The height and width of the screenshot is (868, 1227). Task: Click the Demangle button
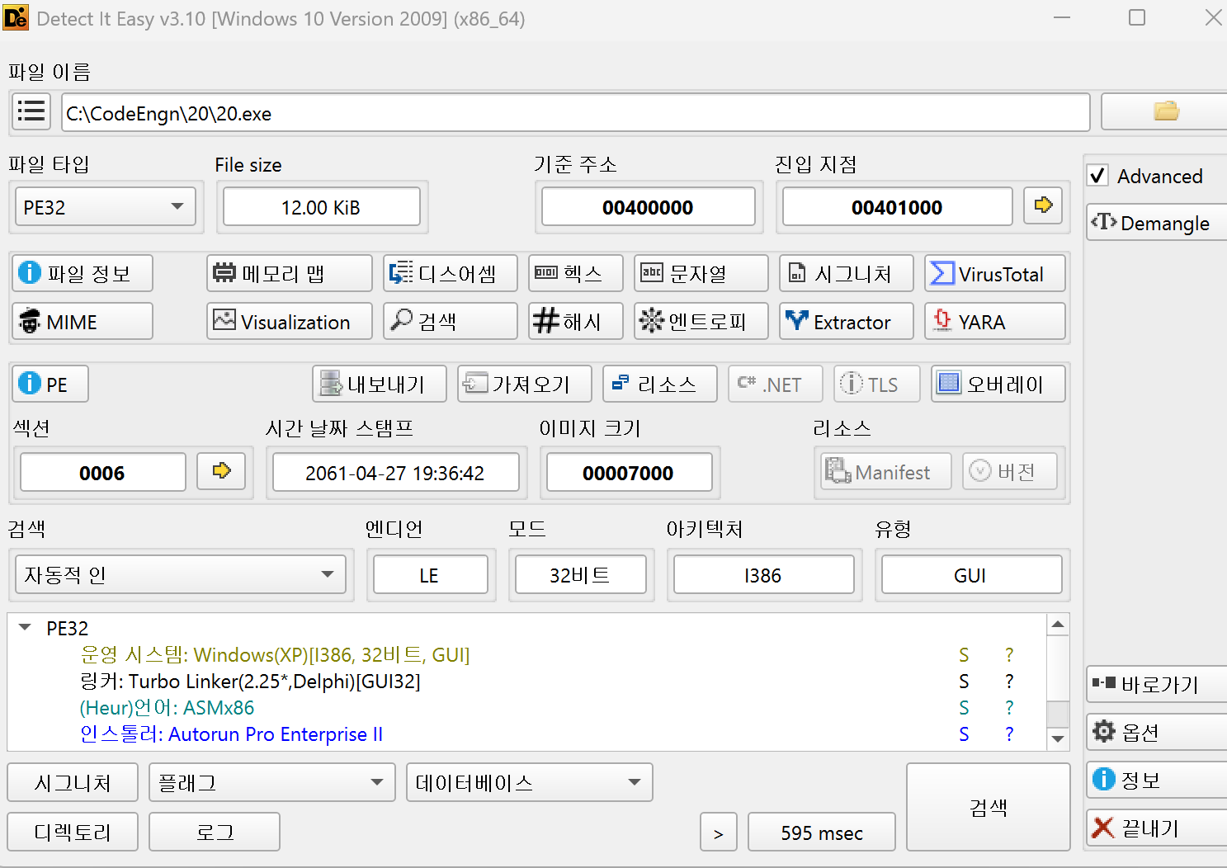pyautogui.click(x=1156, y=223)
